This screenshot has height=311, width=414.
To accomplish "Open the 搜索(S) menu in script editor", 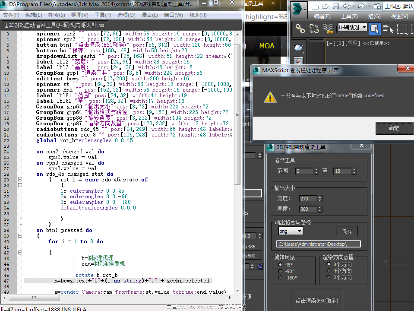I will (57, 15).
